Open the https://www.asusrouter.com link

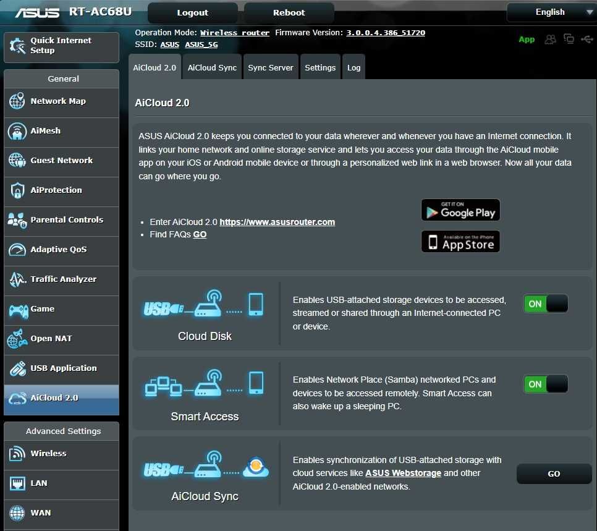point(277,222)
